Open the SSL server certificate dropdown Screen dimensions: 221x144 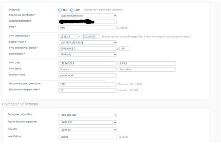(87, 16)
